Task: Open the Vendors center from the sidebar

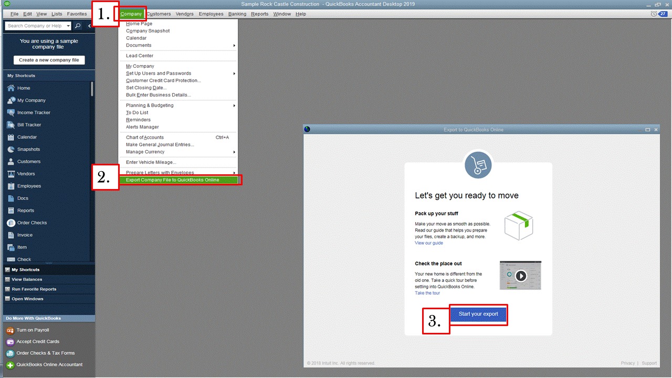Action: [x=25, y=173]
